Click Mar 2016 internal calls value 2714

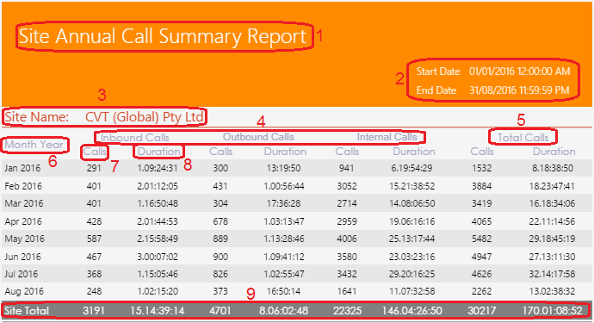(x=347, y=203)
